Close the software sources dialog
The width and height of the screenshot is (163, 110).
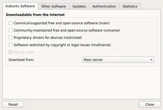(150, 104)
